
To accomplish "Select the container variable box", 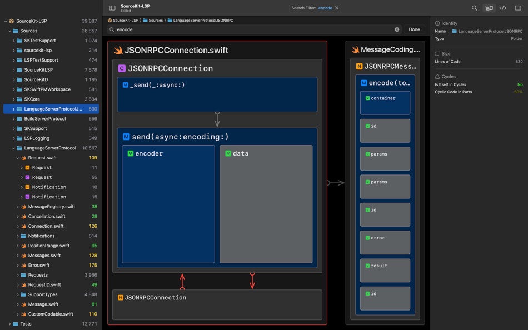I will 385,103.
